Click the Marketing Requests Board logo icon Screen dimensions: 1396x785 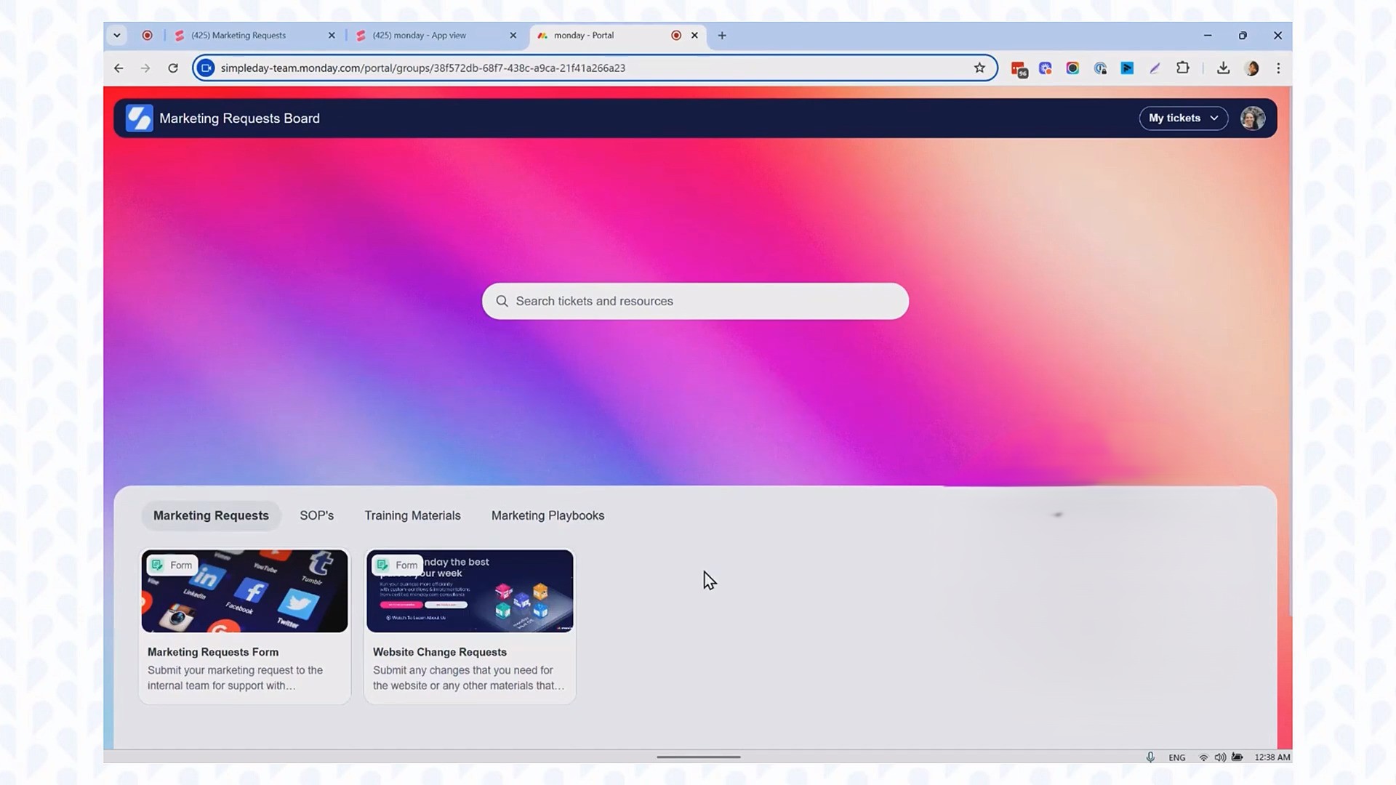[139, 118]
